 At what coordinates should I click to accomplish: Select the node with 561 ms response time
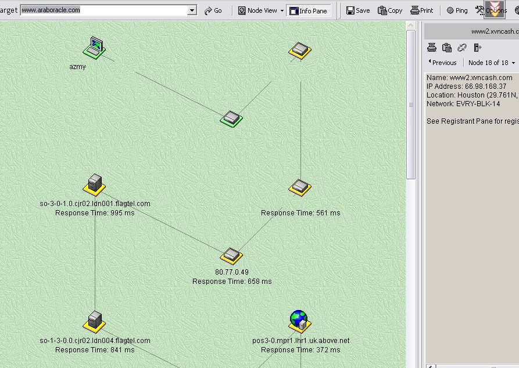coord(300,187)
